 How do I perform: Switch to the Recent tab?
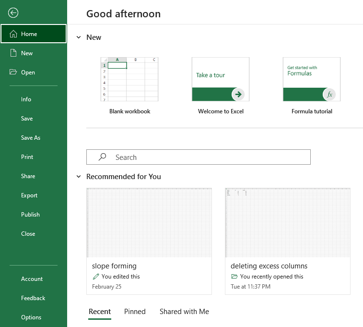(x=100, y=312)
